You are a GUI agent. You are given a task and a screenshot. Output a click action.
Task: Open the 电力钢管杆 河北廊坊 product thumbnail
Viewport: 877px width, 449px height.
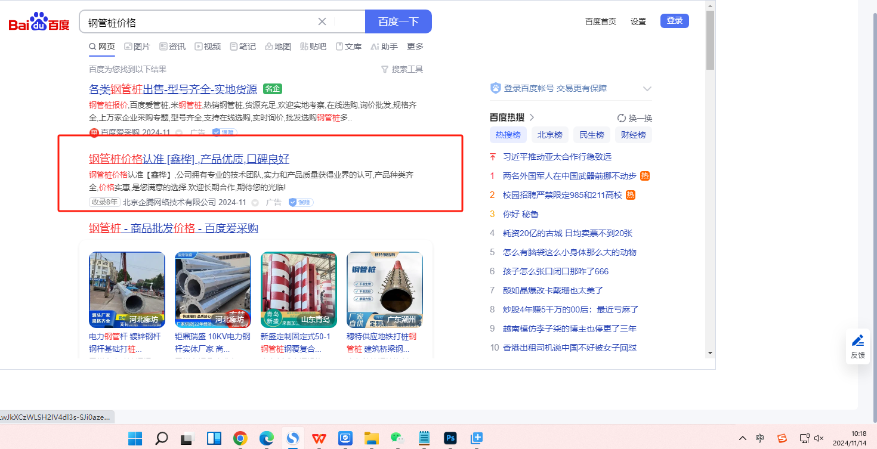(x=127, y=290)
